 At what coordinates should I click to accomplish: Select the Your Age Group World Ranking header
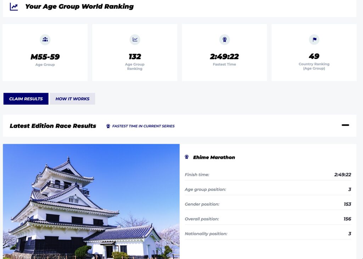[79, 6]
